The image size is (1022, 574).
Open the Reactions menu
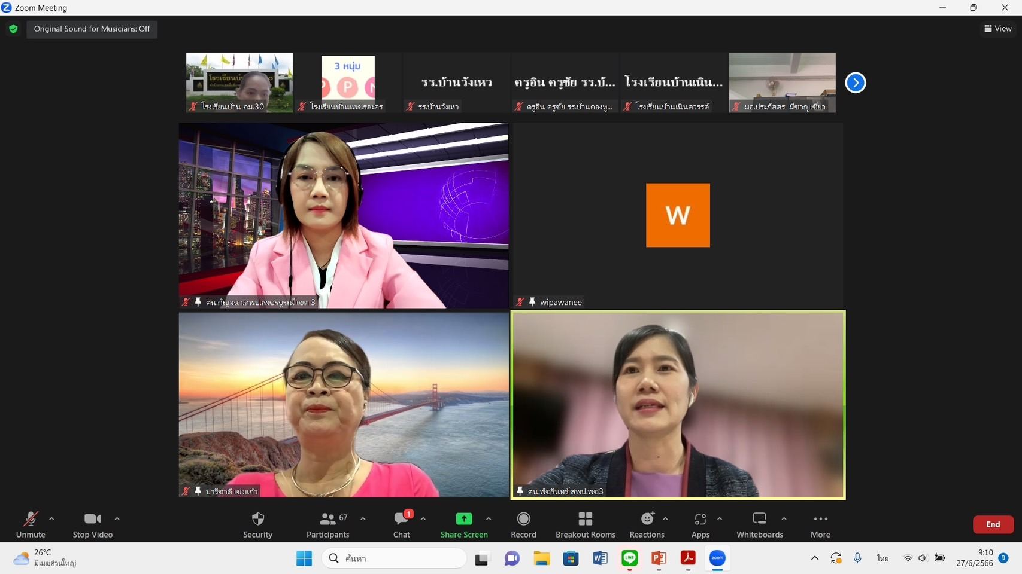(x=647, y=524)
